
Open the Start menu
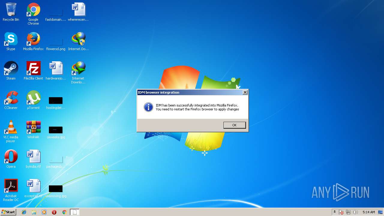point(8,212)
